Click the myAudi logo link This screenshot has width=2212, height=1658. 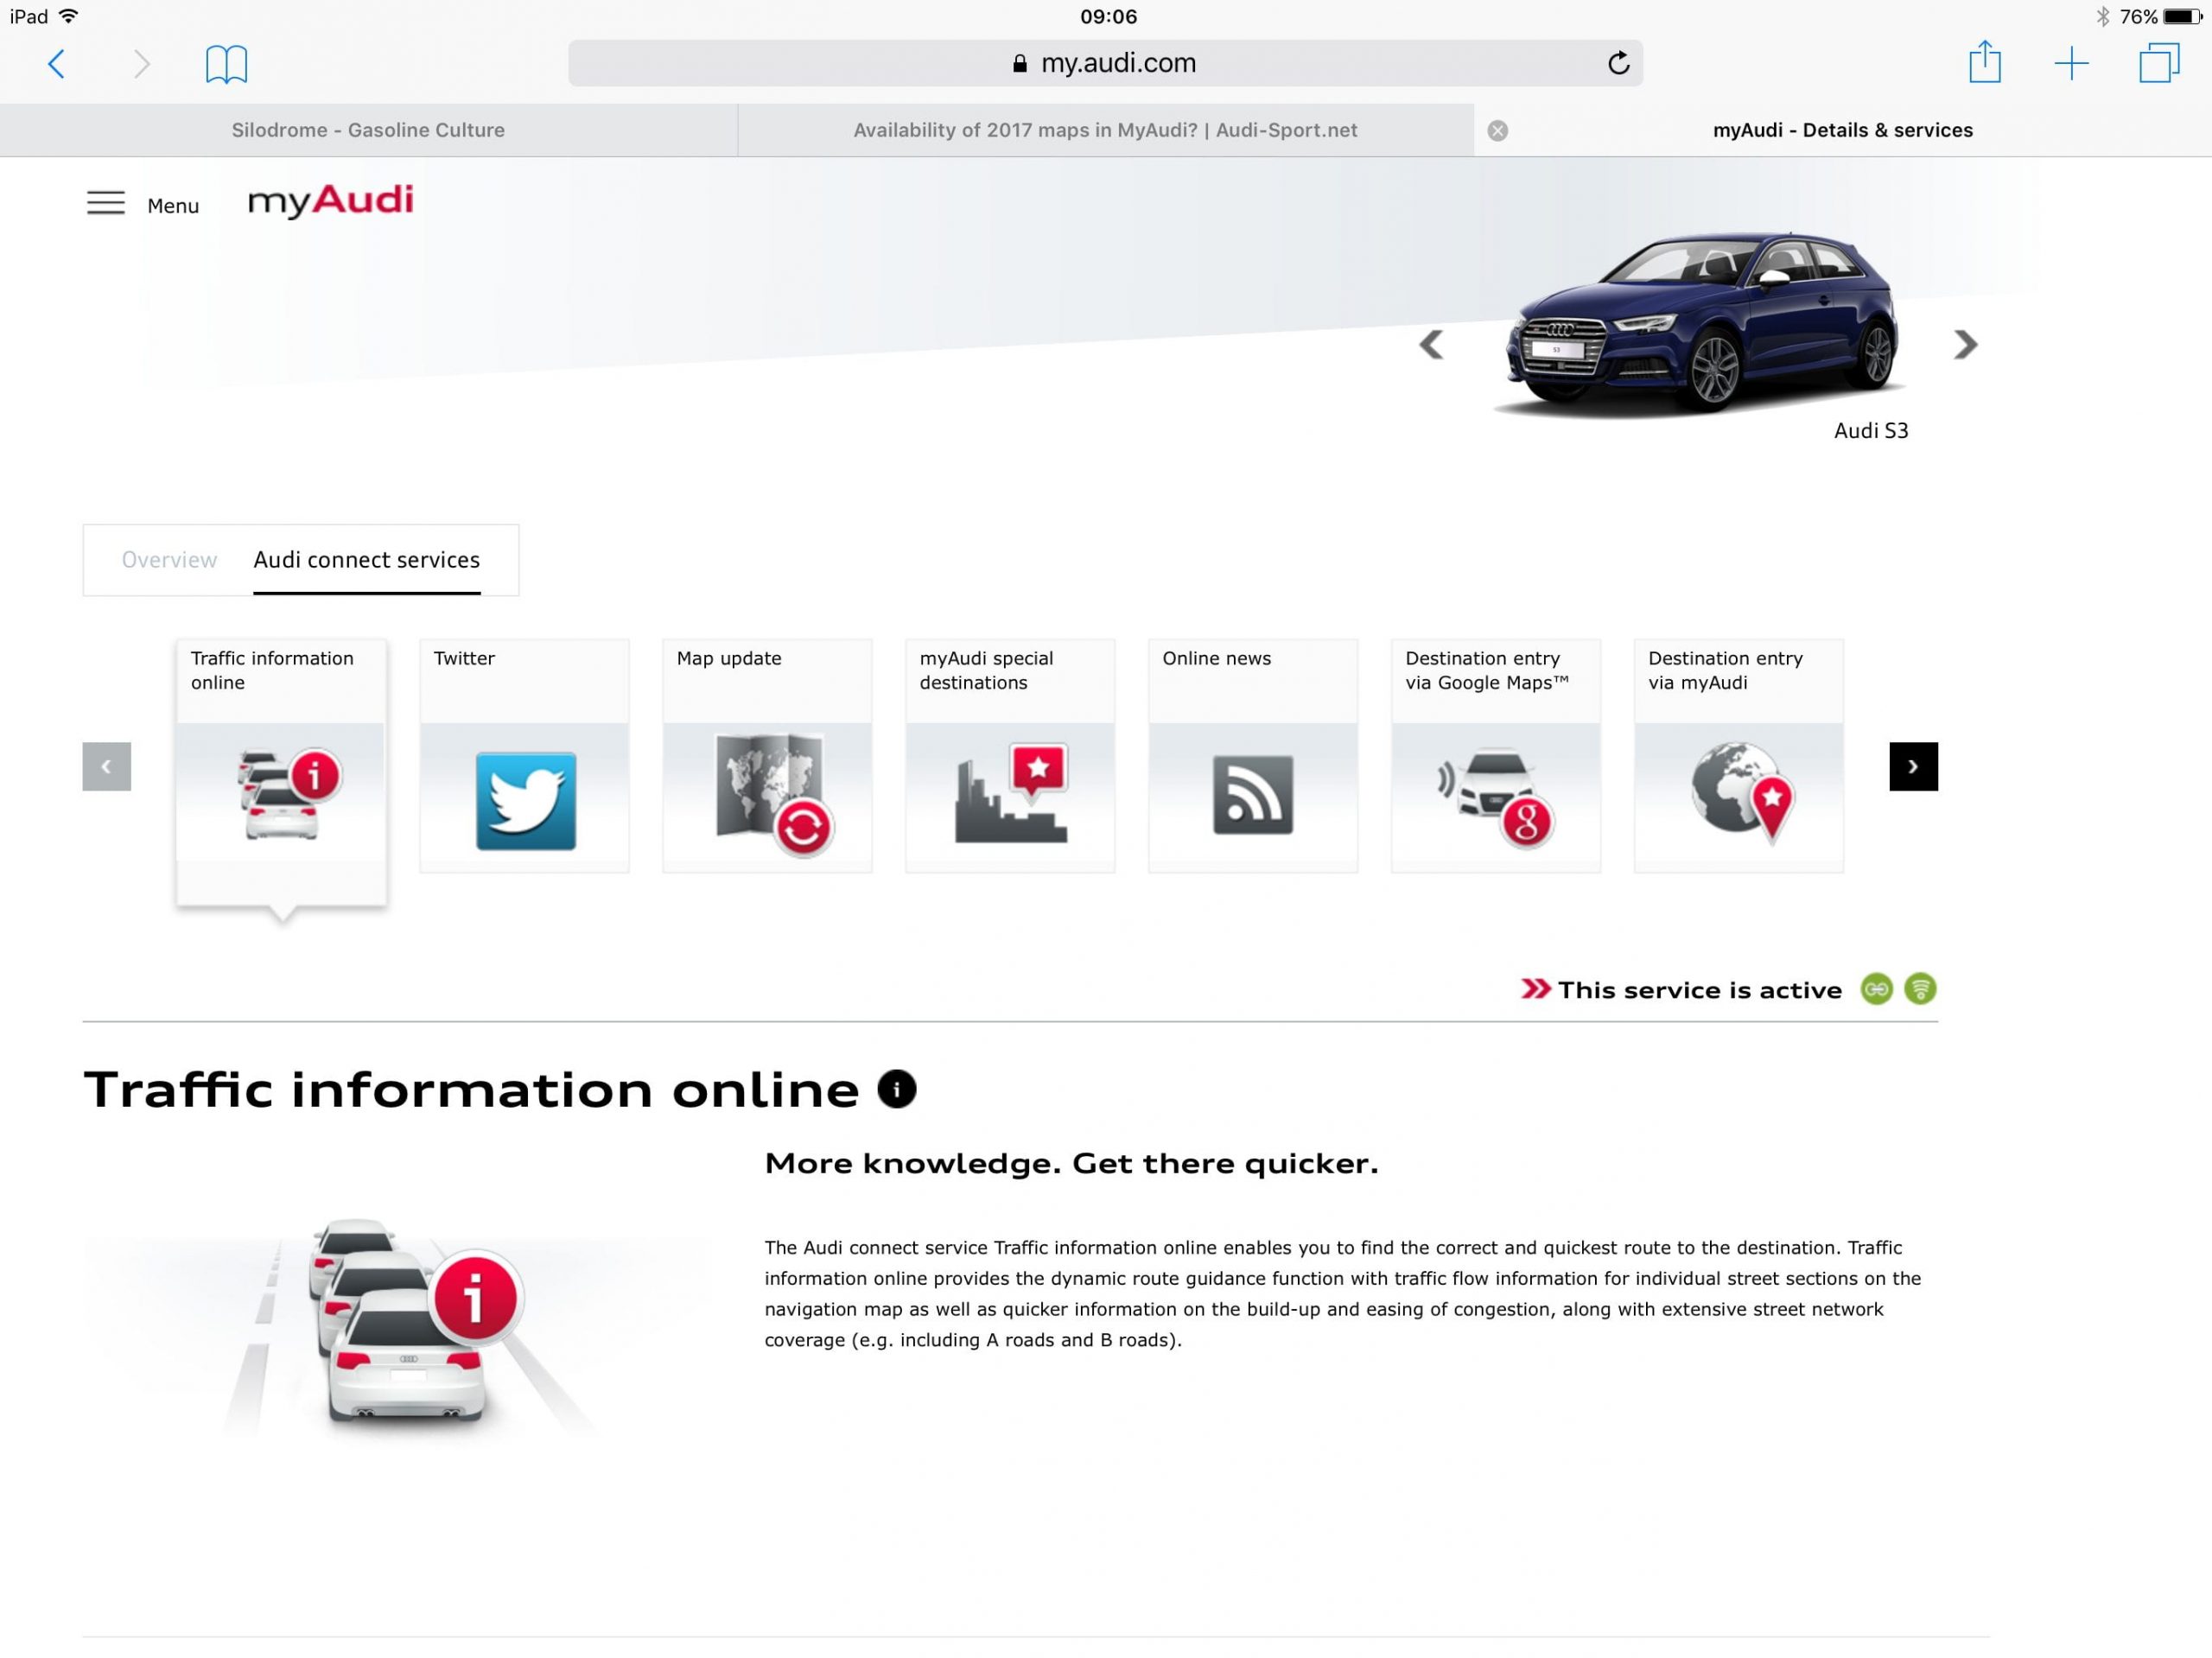(330, 201)
